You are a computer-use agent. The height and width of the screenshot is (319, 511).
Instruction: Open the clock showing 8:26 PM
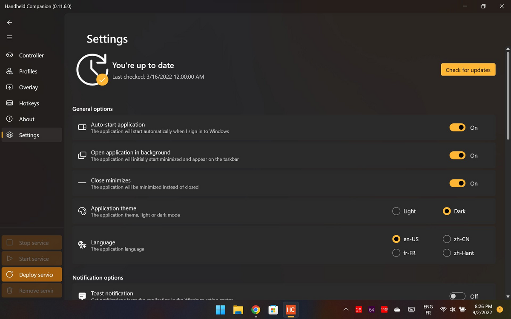pos(483,310)
